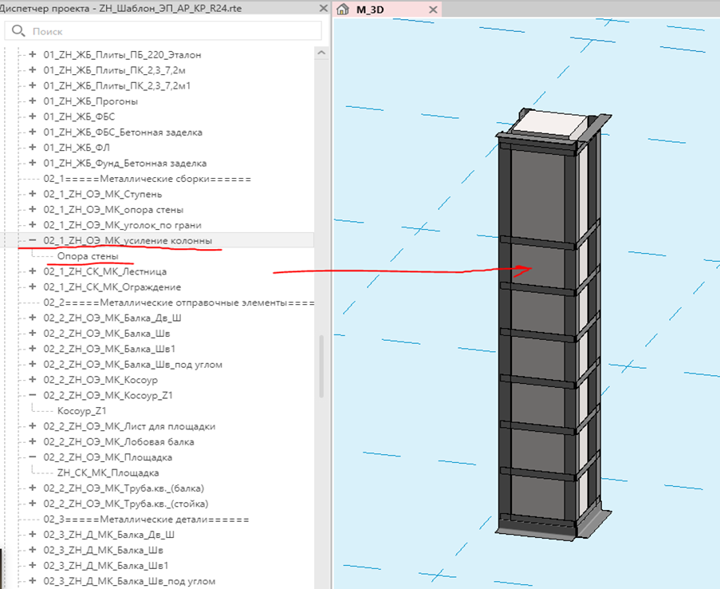The image size is (720, 589).
Task: Expand 02_1_ZH_СК_МК_Ограждение node
Action: (33, 287)
